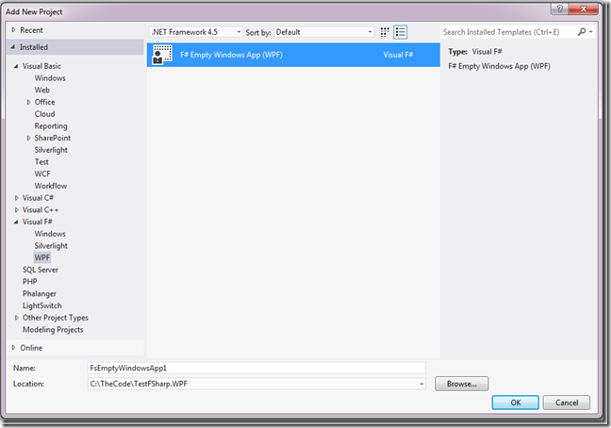Select the LightSwitch category
This screenshot has width=611, height=428.
41,305
